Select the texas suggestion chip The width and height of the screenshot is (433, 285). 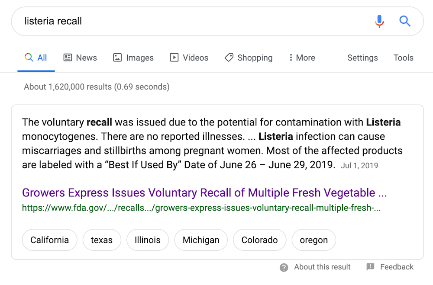[102, 240]
